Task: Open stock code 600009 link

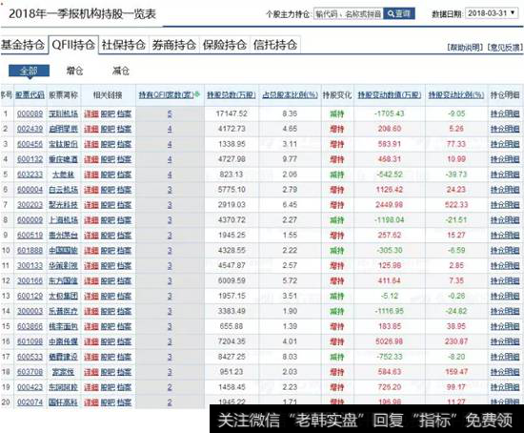Action: 30,220
